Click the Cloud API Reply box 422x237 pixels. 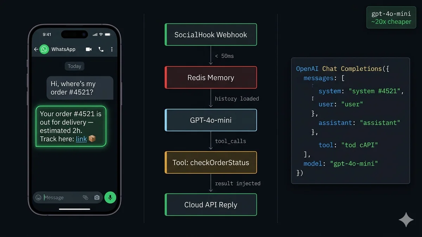[x=211, y=205]
